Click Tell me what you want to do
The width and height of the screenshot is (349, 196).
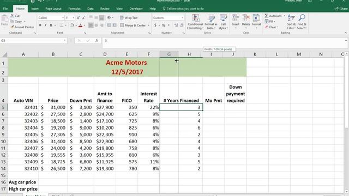pos(183,9)
